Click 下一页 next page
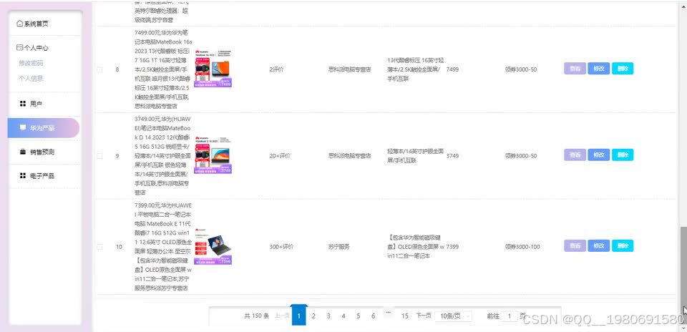The width and height of the screenshot is (687, 332). [423, 316]
